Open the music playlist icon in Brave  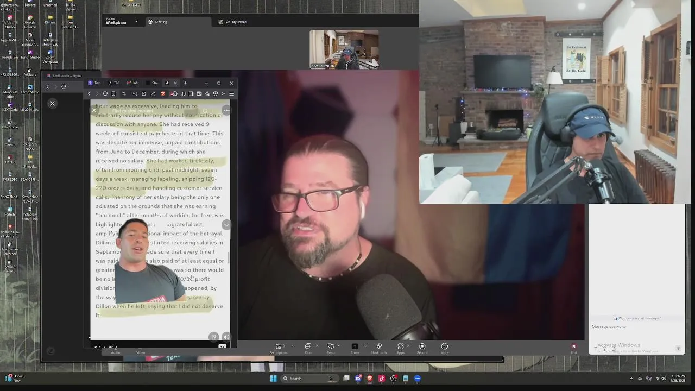[183, 93]
